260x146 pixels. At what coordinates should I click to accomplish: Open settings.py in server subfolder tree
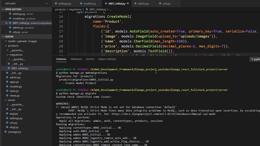[x=16, y=118]
